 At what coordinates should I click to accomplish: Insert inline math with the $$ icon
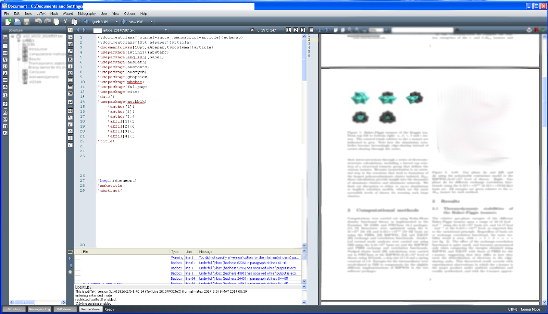pos(70,111)
